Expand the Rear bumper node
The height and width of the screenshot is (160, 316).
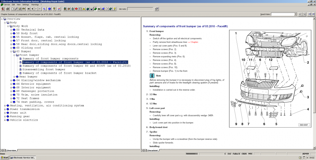click(x=14, y=77)
